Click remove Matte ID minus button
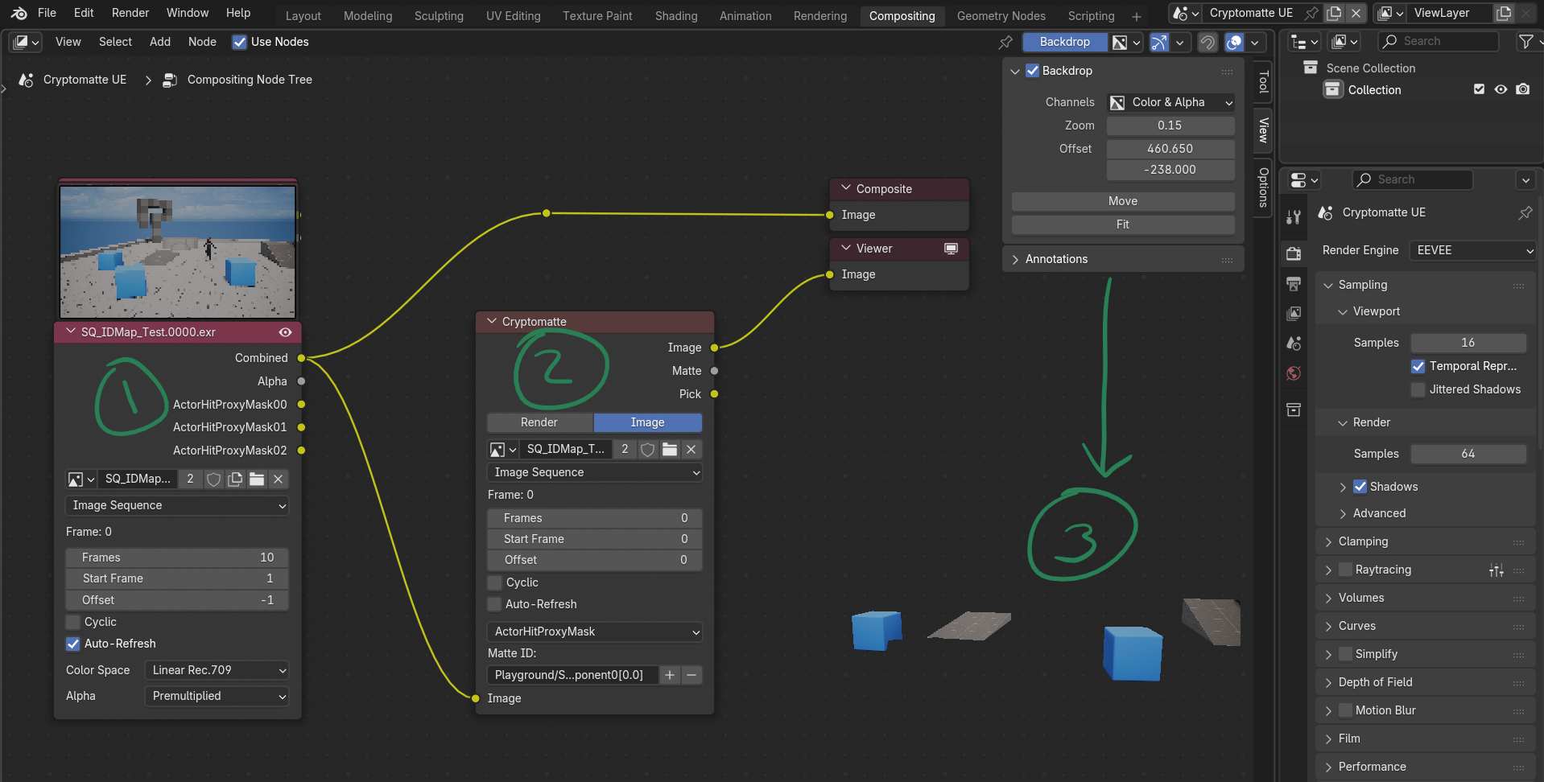Screen dimensions: 1544x782 tap(691, 675)
